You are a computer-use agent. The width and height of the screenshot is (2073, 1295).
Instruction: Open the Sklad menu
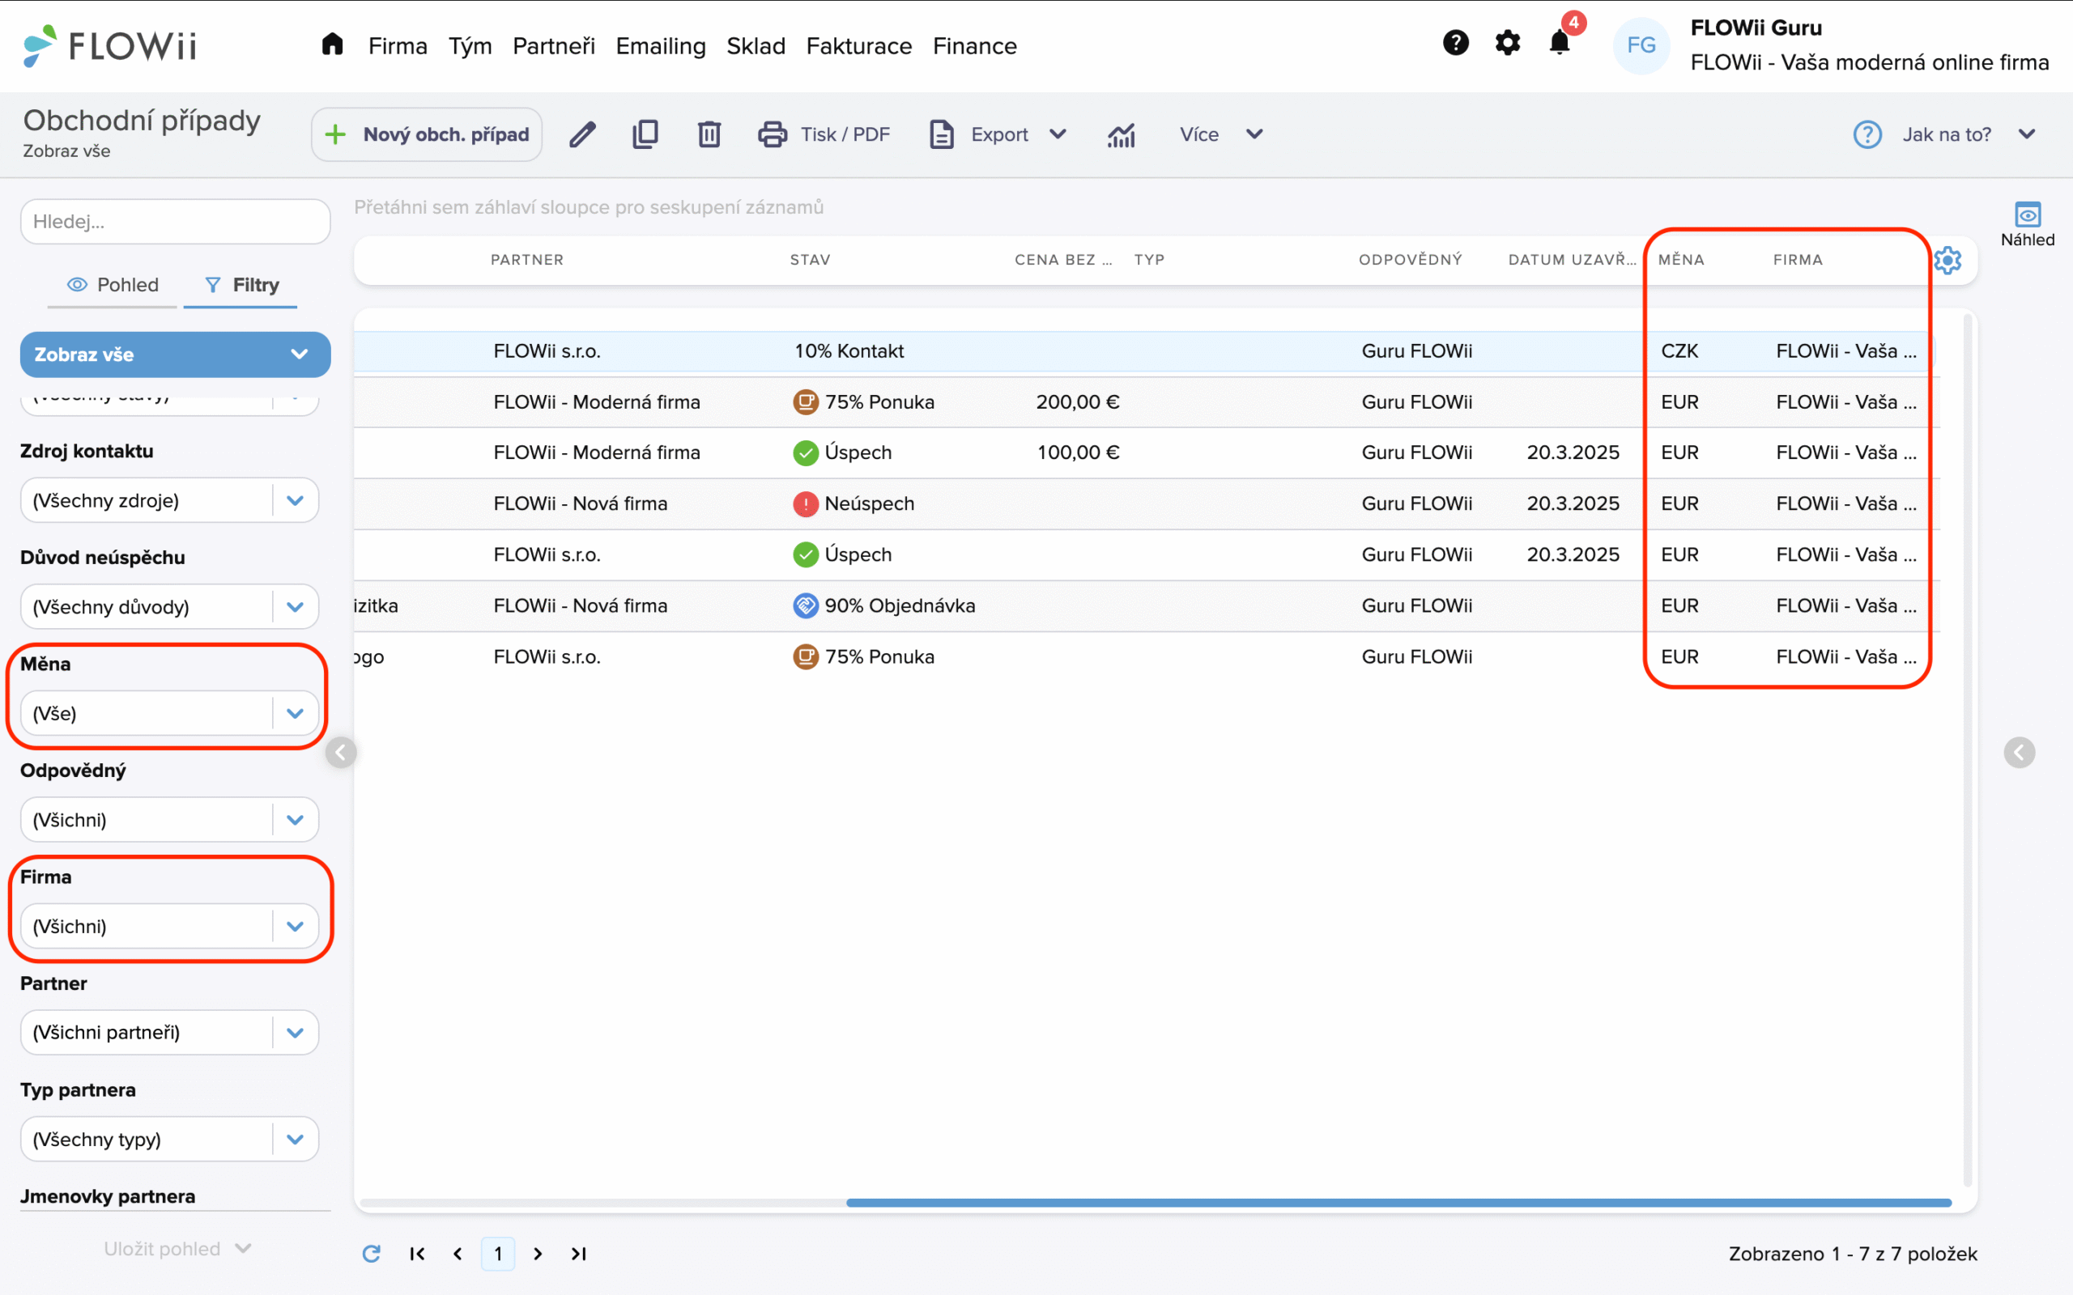point(756,46)
